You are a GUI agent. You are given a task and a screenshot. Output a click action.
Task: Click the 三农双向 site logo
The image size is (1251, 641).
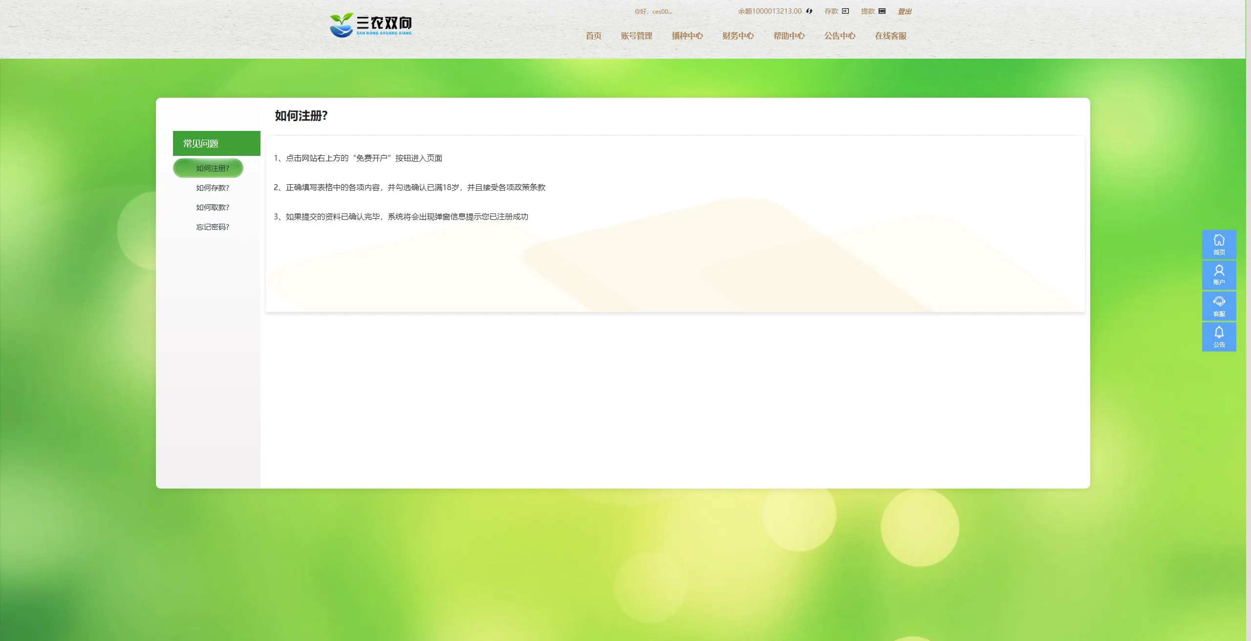pos(370,25)
